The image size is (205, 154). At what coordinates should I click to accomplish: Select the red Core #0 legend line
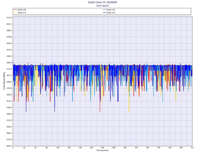15,10
